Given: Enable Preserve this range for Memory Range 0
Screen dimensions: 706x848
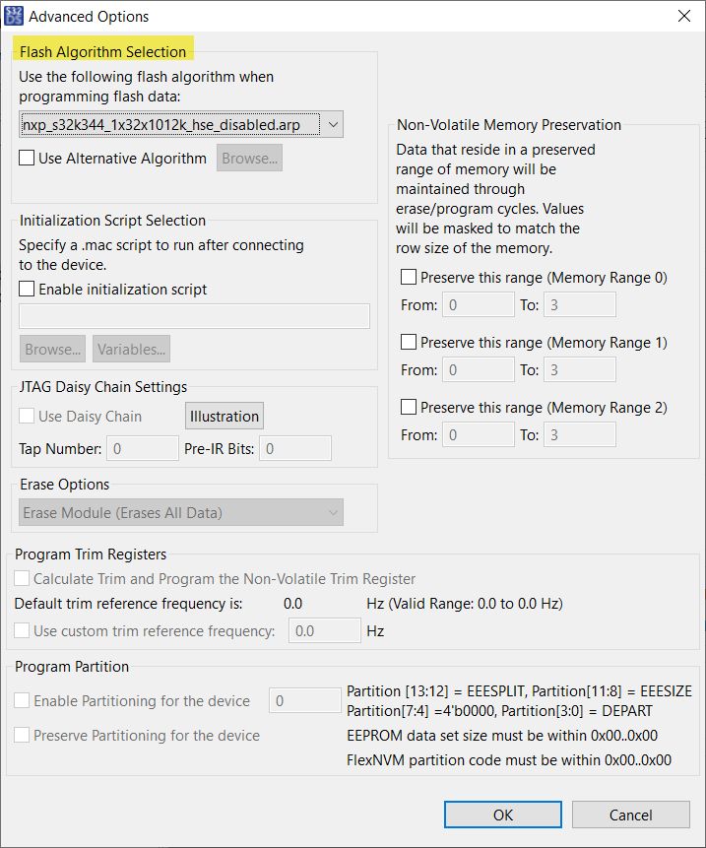Looking at the screenshot, I should (409, 277).
